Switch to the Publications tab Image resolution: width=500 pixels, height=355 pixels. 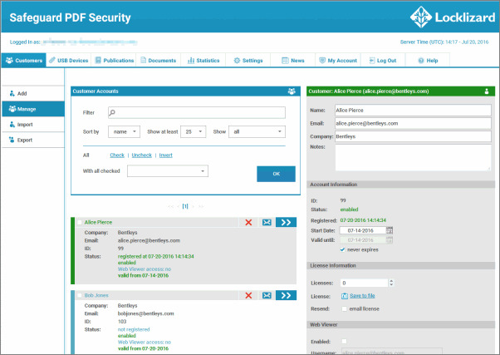coord(114,61)
